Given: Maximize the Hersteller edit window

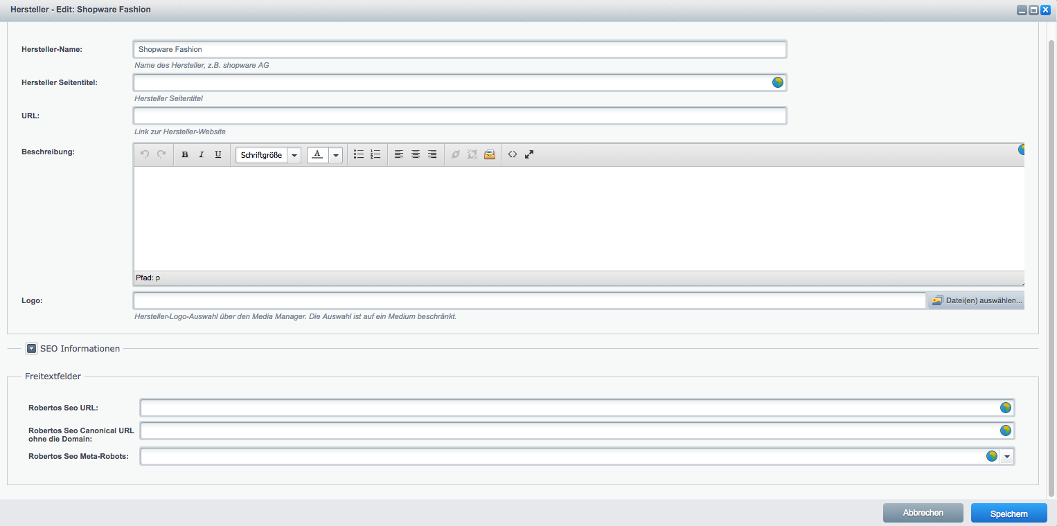Looking at the screenshot, I should tap(1033, 10).
